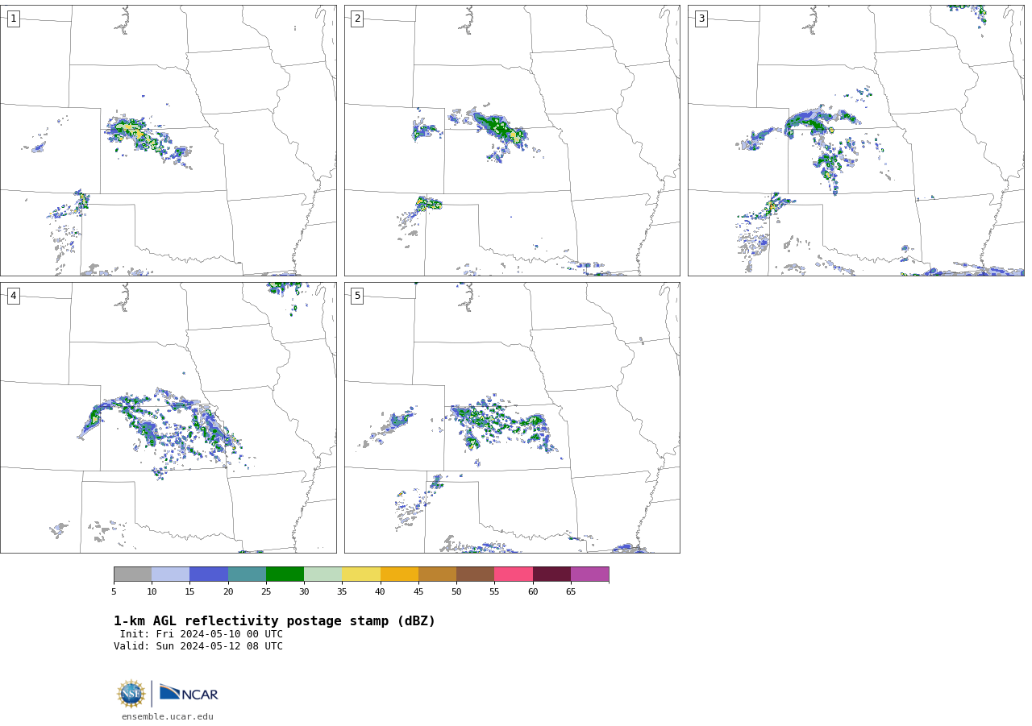The image size is (1032, 726).
Task: Click the purple 65+ dBZ swatch
Action: click(x=590, y=574)
